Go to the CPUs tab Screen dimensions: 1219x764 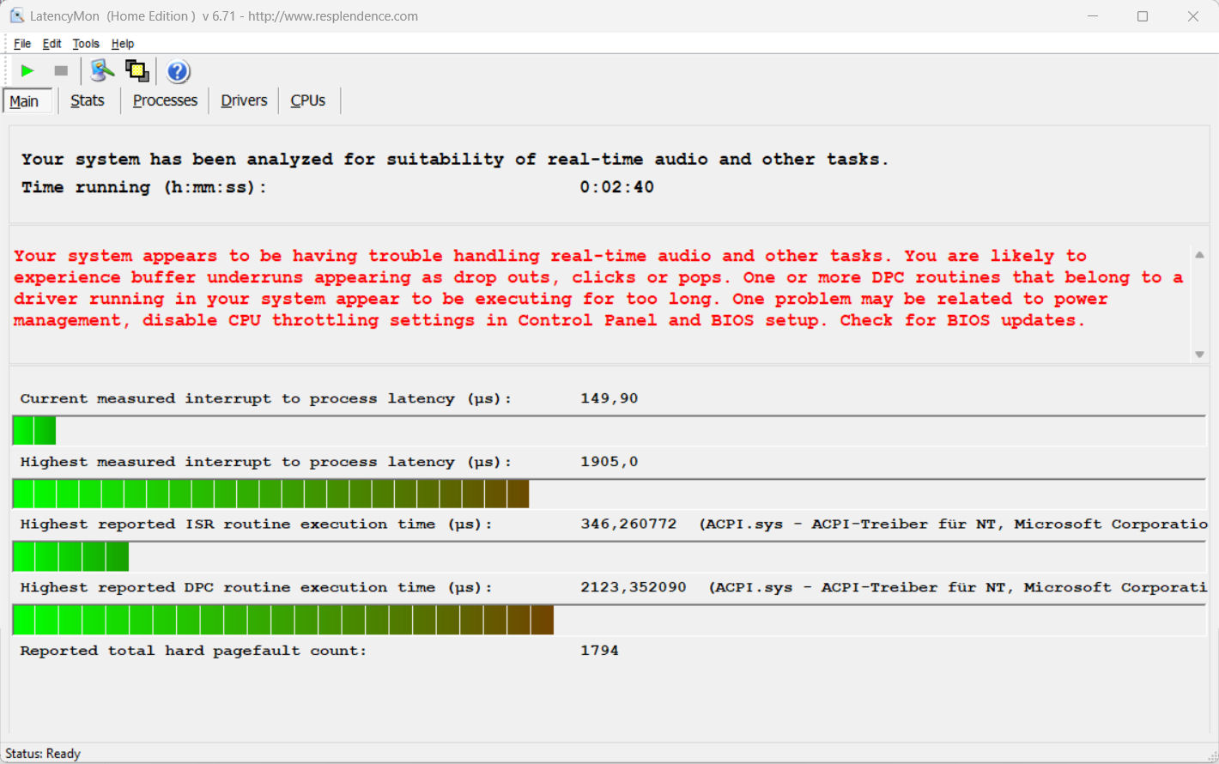307,100
